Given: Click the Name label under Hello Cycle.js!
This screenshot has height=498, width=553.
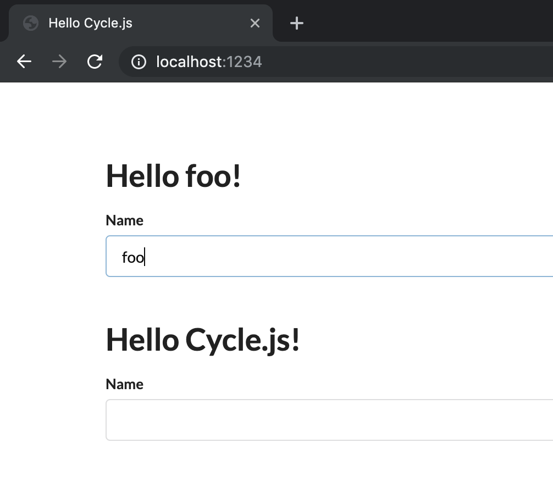Looking at the screenshot, I should [x=124, y=384].
